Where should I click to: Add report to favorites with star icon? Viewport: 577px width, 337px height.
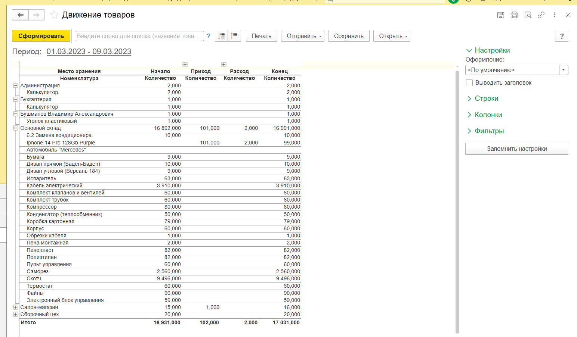54,15
